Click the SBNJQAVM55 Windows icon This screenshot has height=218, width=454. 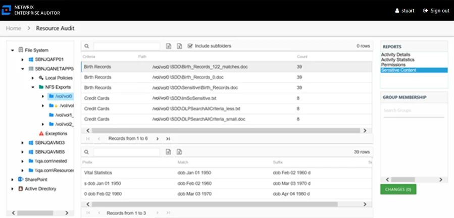[x=31, y=152]
